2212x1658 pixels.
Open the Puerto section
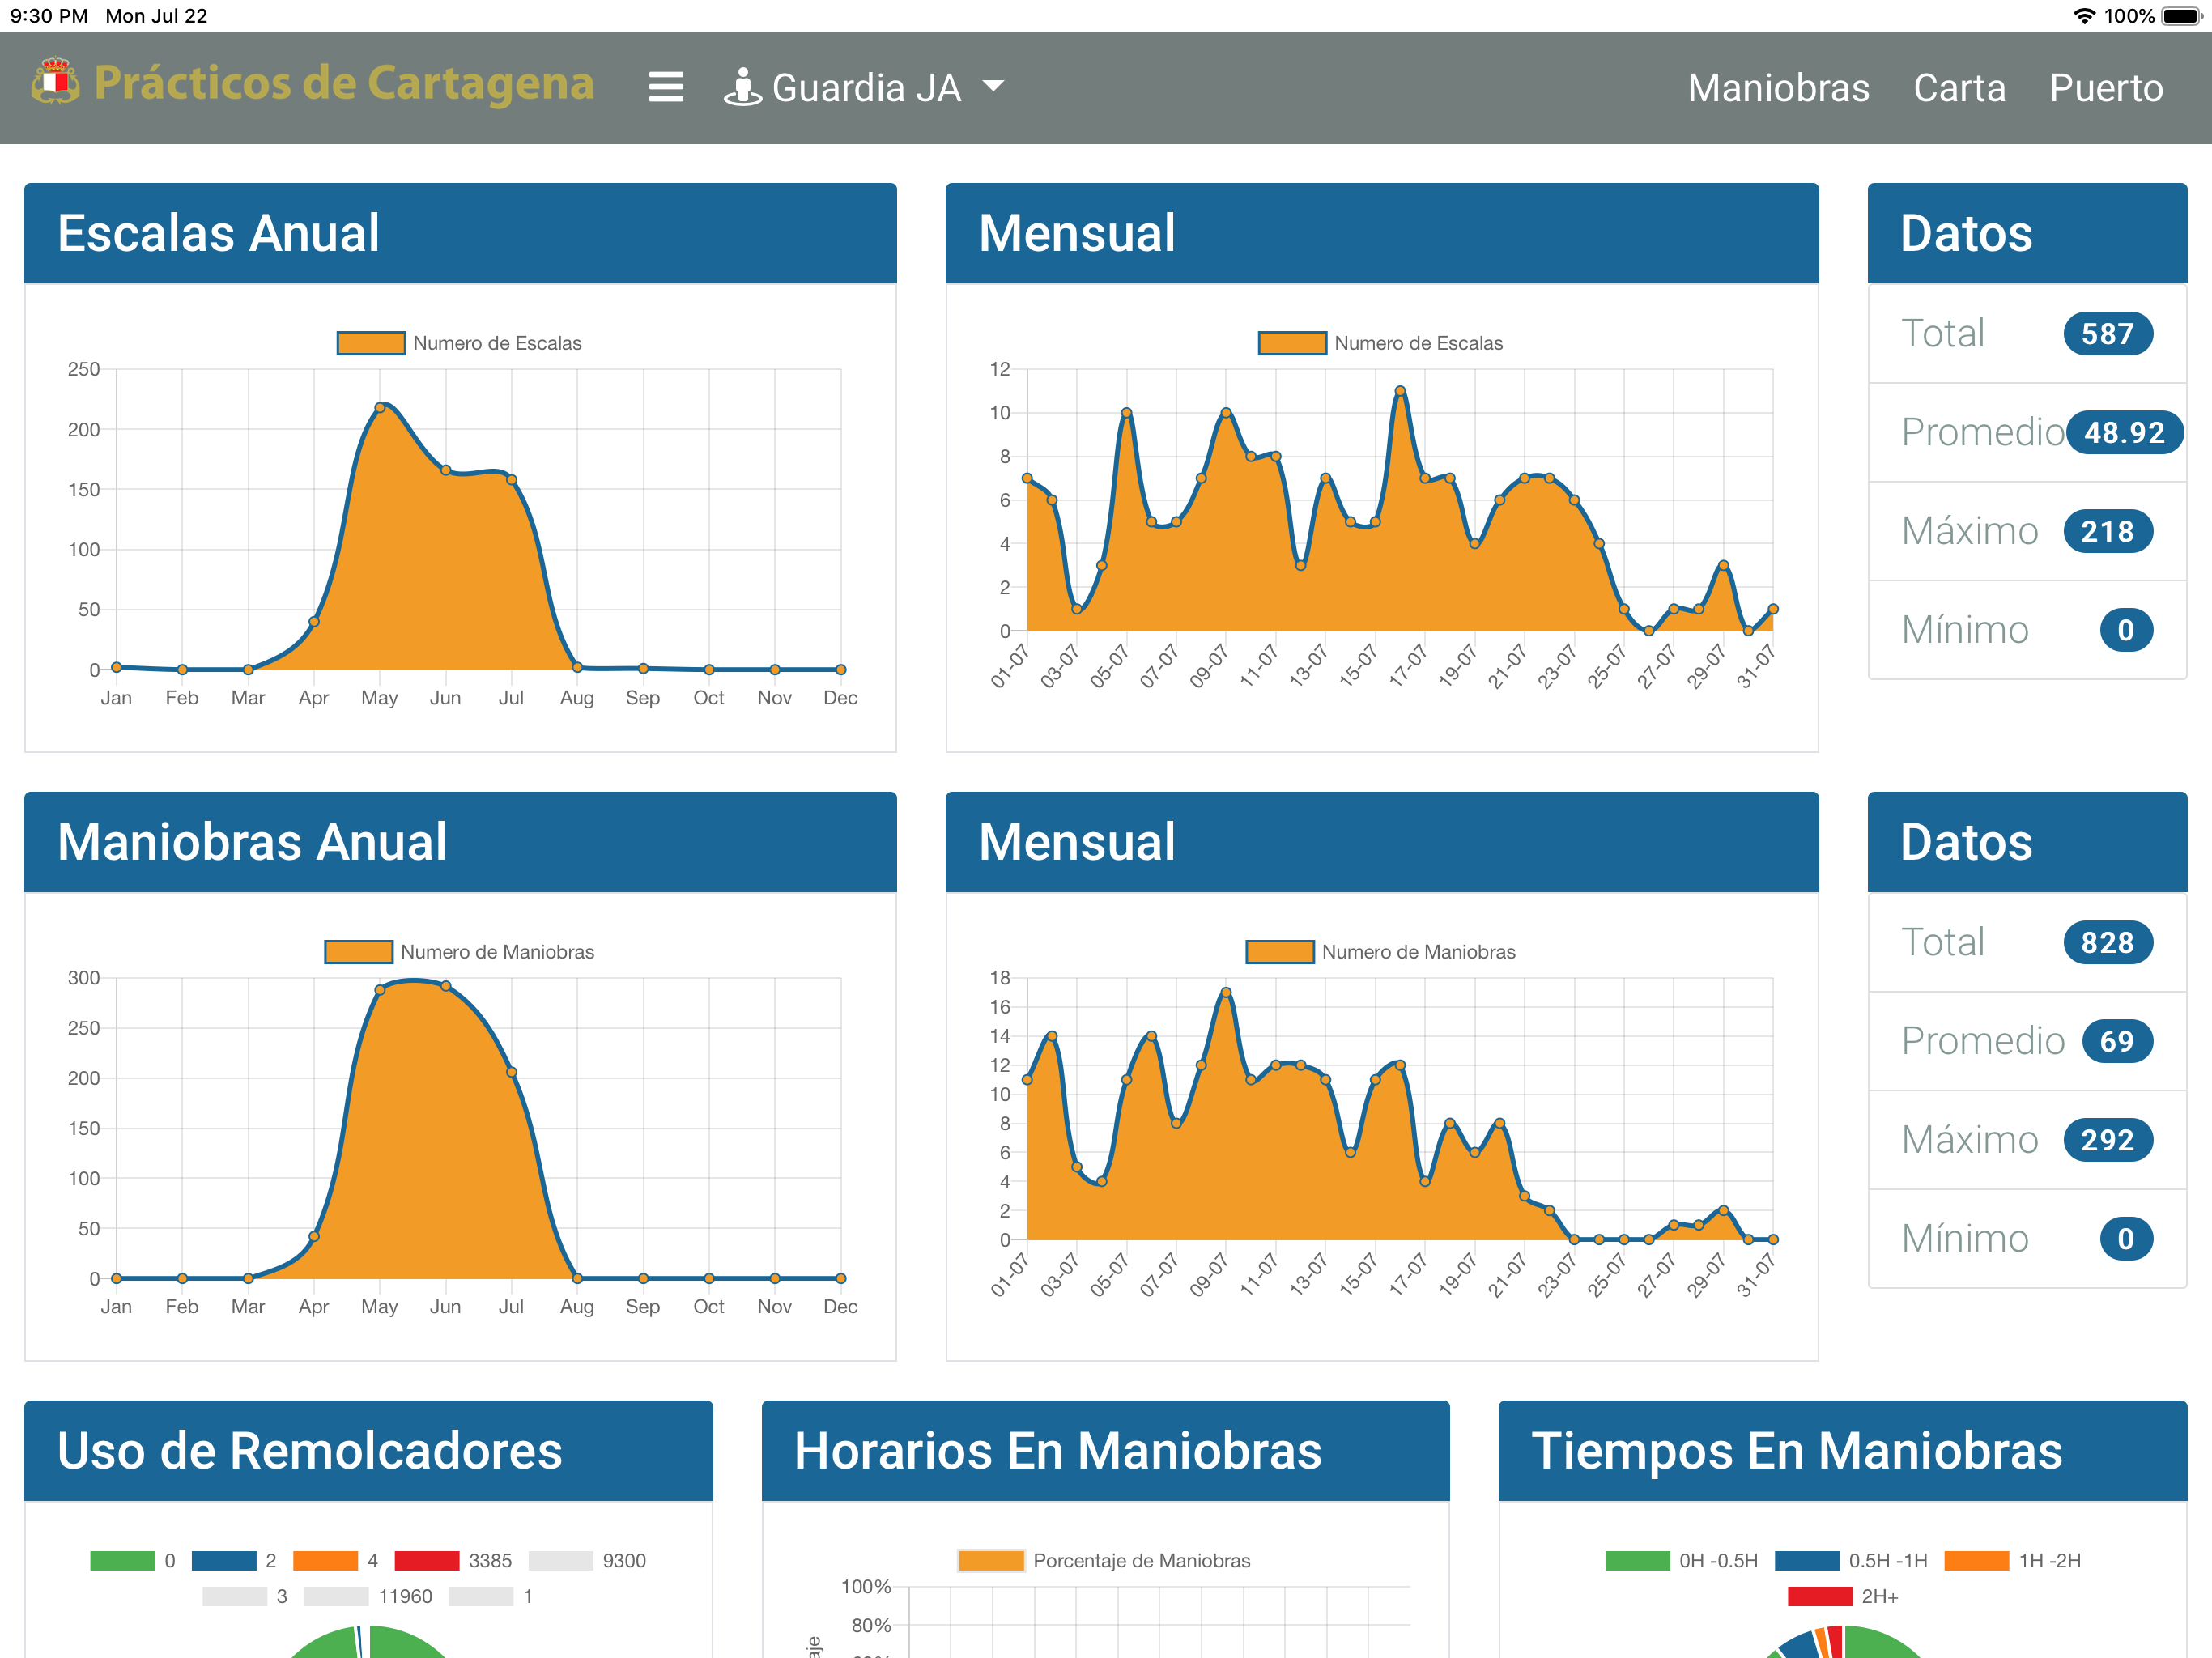click(2106, 88)
